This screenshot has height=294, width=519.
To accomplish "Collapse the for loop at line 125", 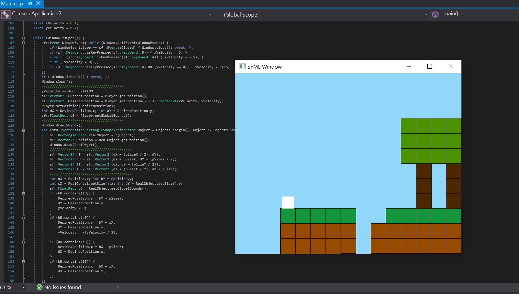I will 24,130.
